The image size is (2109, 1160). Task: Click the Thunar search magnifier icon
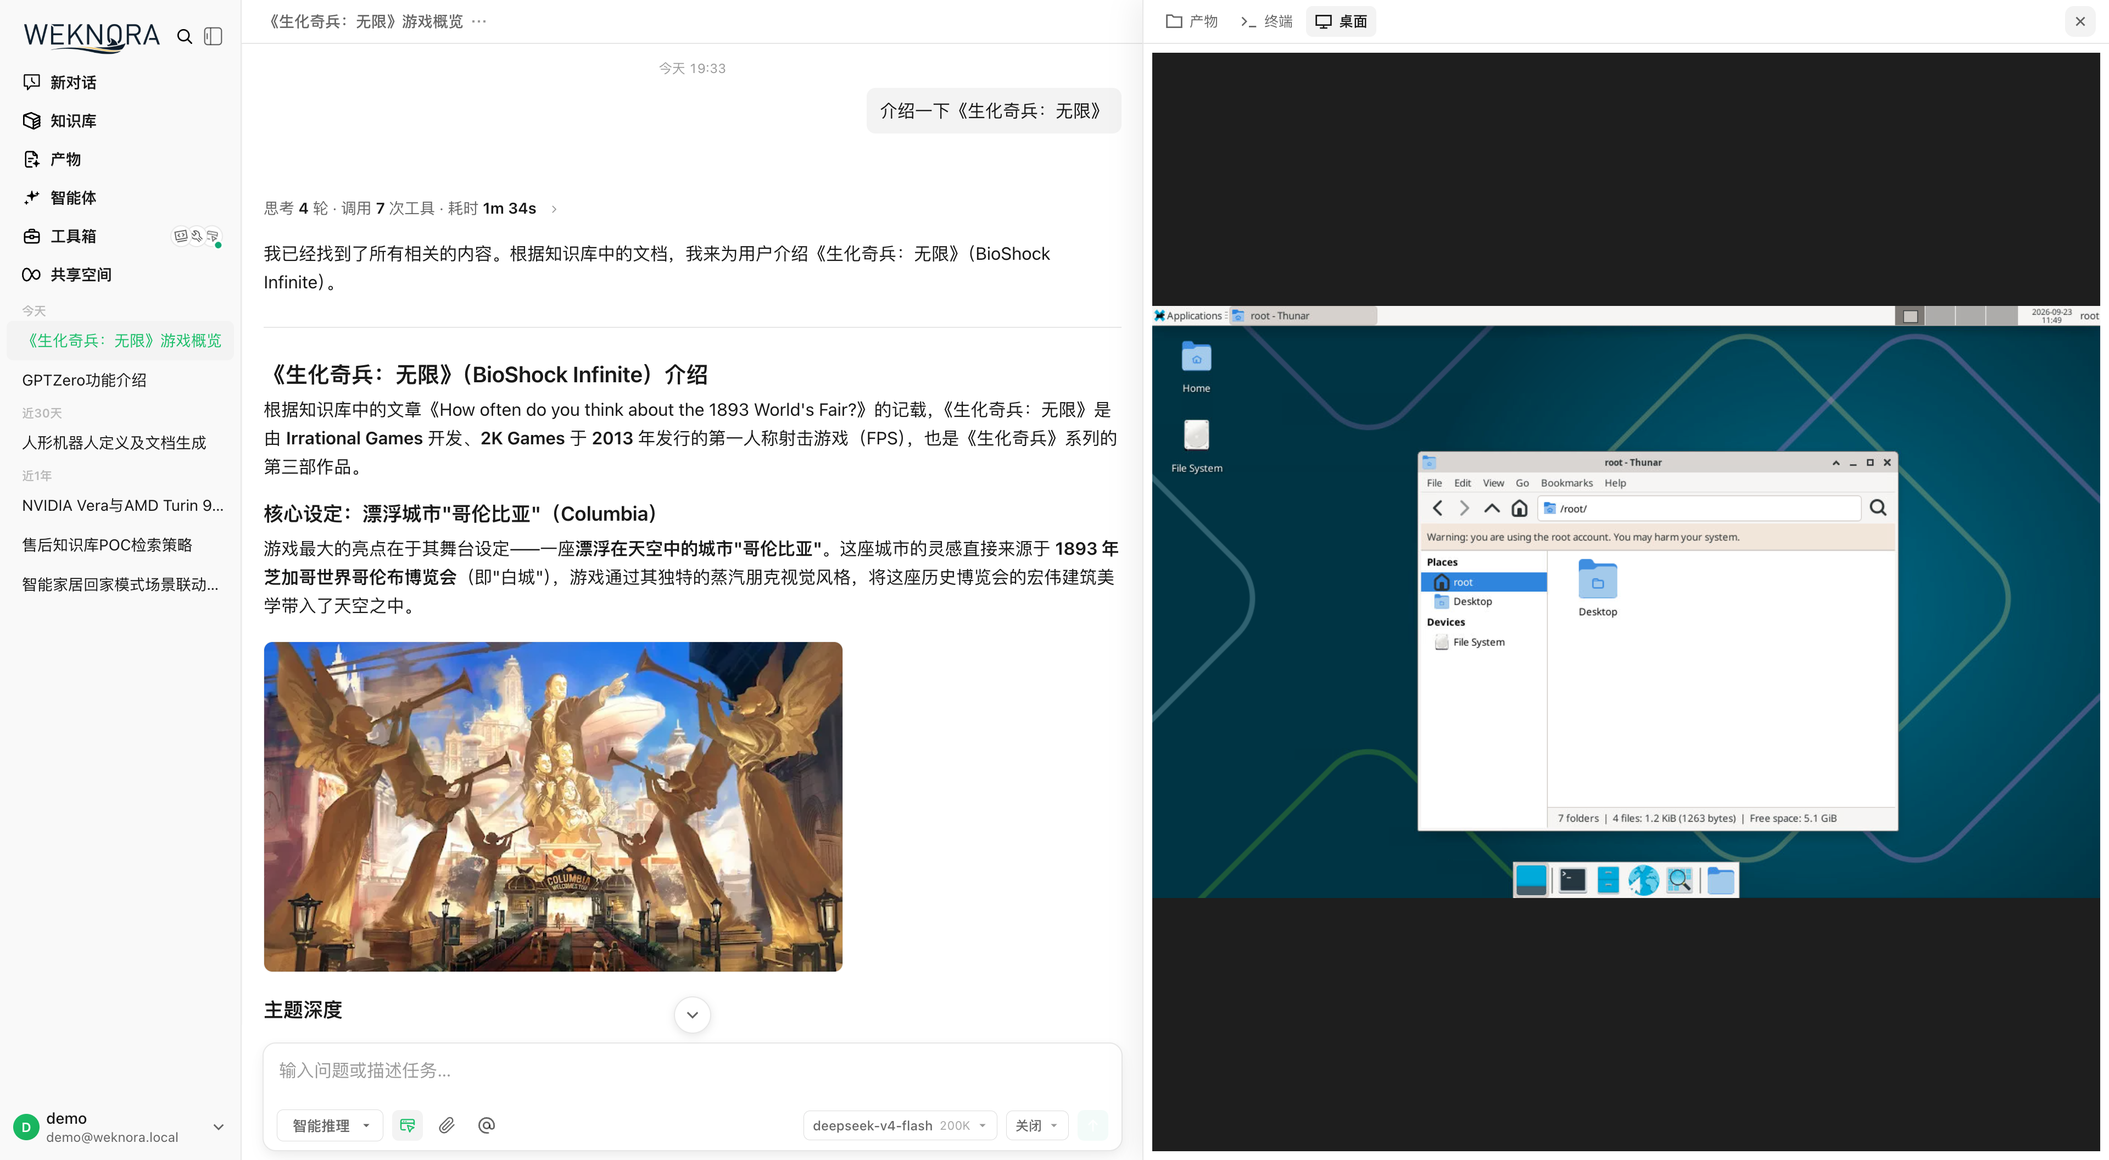[x=1878, y=509]
